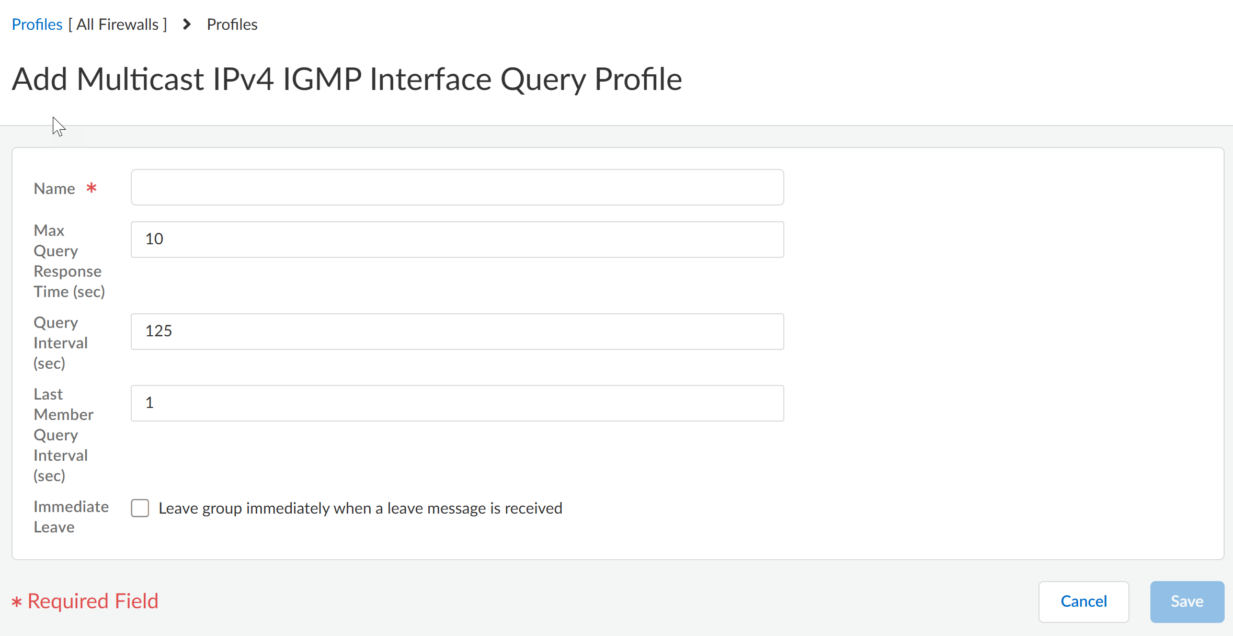Click the breadcrumb chevron arrow
This screenshot has height=636, width=1233.
click(x=187, y=25)
